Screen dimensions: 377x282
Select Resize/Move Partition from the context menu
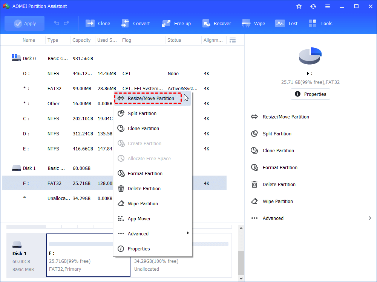coord(148,98)
